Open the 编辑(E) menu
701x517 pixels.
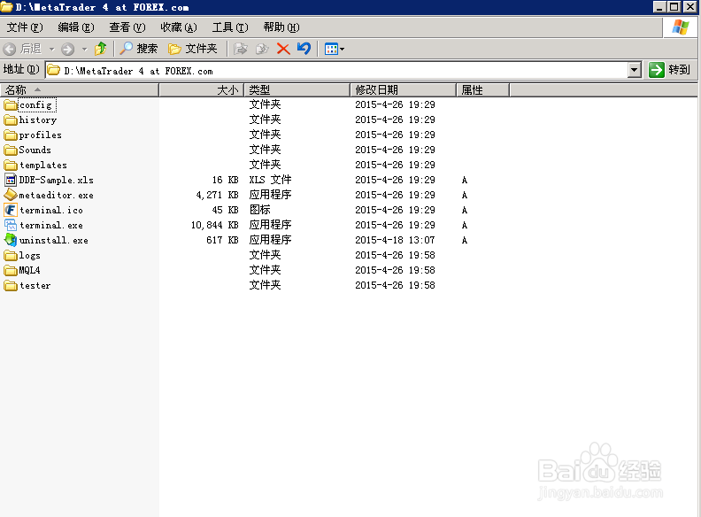click(76, 27)
